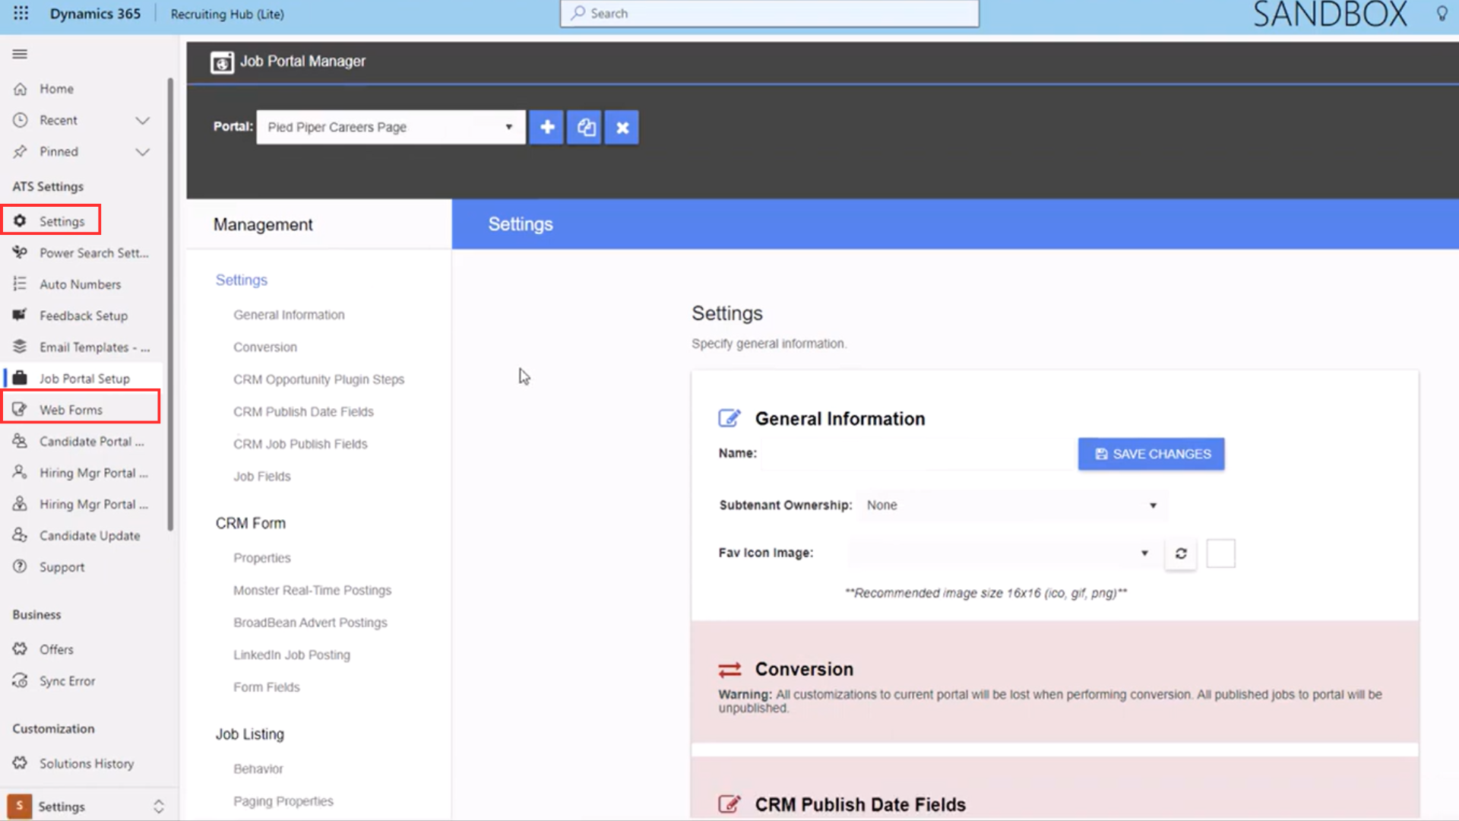Image resolution: width=1459 pixels, height=821 pixels.
Task: Expand the Pinned section chevron
Action: (142, 152)
